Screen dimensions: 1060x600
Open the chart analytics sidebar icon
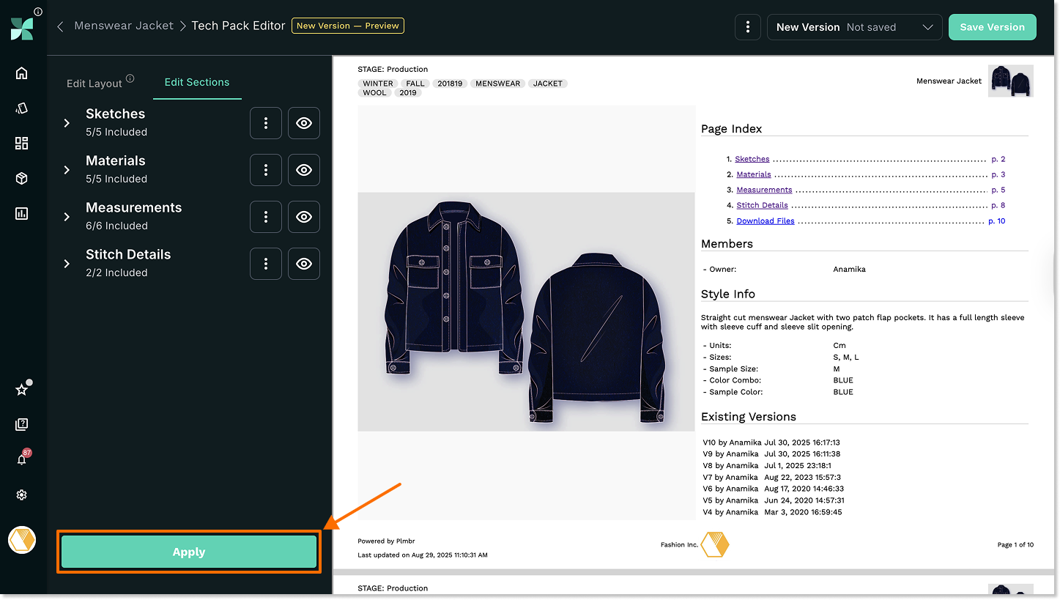[x=22, y=214]
